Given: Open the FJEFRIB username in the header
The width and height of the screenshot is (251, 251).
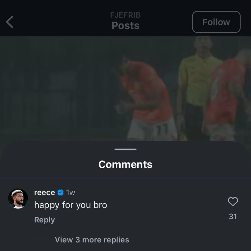Looking at the screenshot, I should (x=125, y=15).
